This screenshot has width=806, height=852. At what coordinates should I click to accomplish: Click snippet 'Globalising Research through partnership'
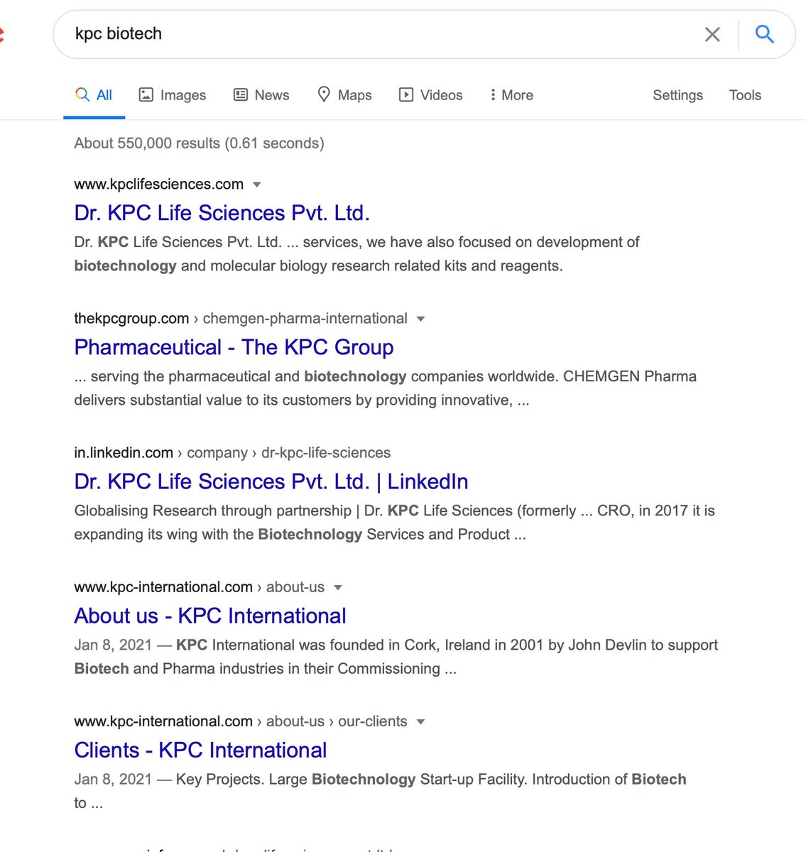point(394,523)
